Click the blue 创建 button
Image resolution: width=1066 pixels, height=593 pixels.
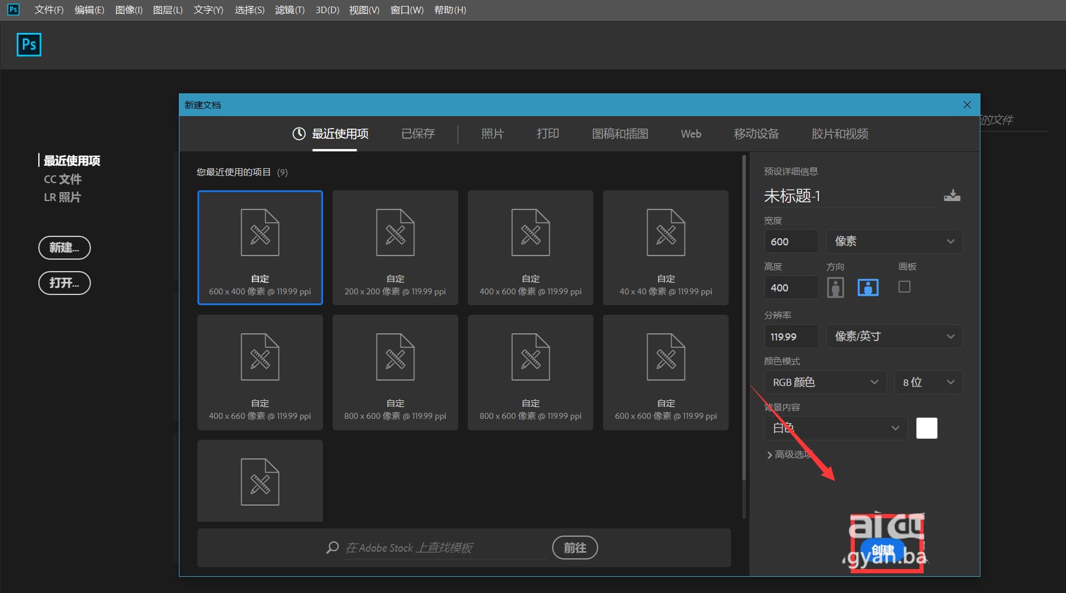(883, 550)
